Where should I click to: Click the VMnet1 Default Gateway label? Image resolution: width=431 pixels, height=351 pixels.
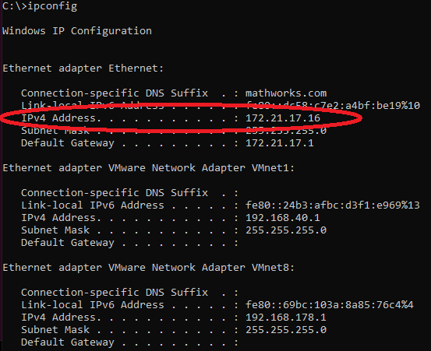[68, 243]
